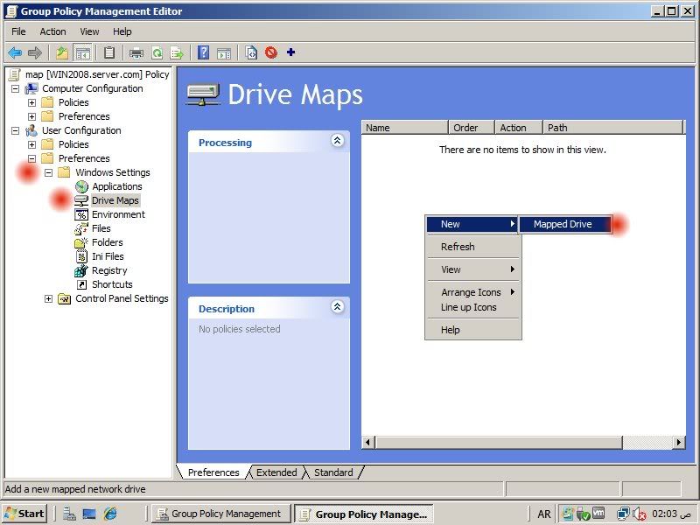Sort by the Order column header
Viewport: 700px width, 525px height.
[472, 128]
